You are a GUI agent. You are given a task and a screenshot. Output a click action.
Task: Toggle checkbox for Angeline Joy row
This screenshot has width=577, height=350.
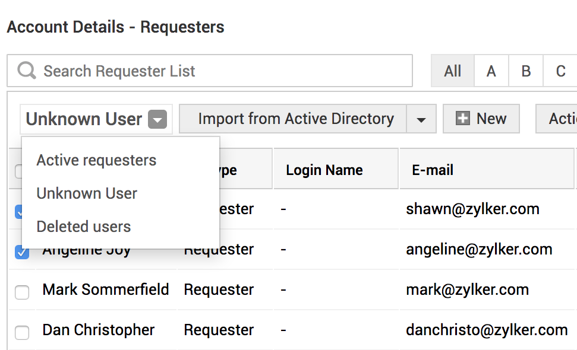[22, 252]
